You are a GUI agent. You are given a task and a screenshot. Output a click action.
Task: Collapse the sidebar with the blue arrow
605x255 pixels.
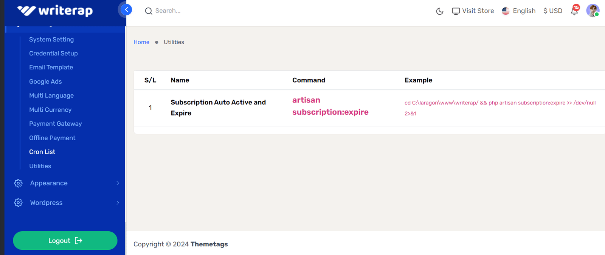click(x=126, y=9)
